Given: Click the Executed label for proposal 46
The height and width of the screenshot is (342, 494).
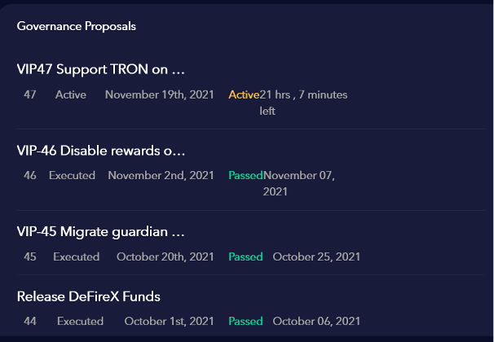Looking at the screenshot, I should (x=72, y=175).
